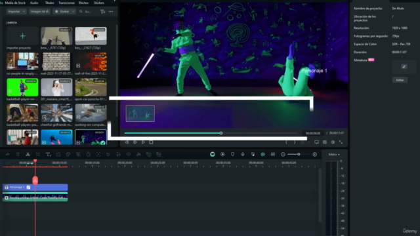Viewport: 420px width, 236px height.
Task: Enter fullscreen preview with the expand arrows icon
Action: pyautogui.click(x=341, y=142)
